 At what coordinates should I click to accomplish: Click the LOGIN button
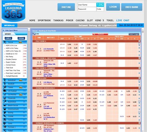pos(113,7)
